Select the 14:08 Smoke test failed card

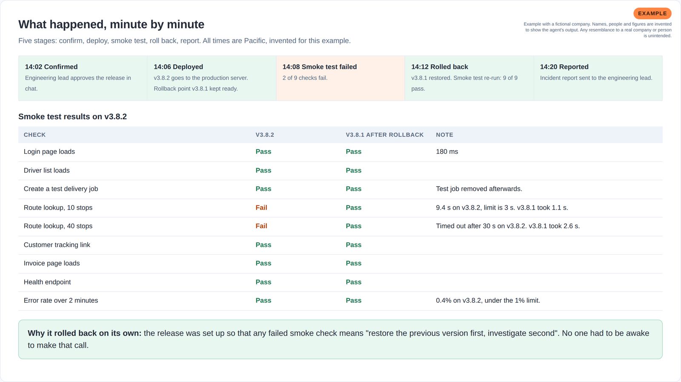point(340,78)
